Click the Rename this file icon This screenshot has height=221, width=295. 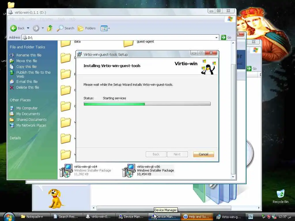(12, 55)
